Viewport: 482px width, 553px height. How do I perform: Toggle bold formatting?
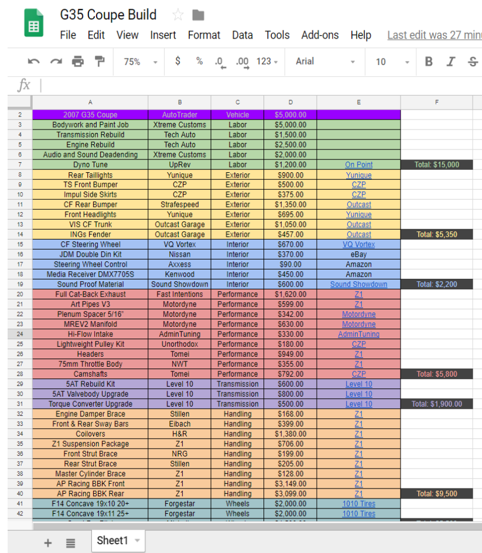(429, 62)
